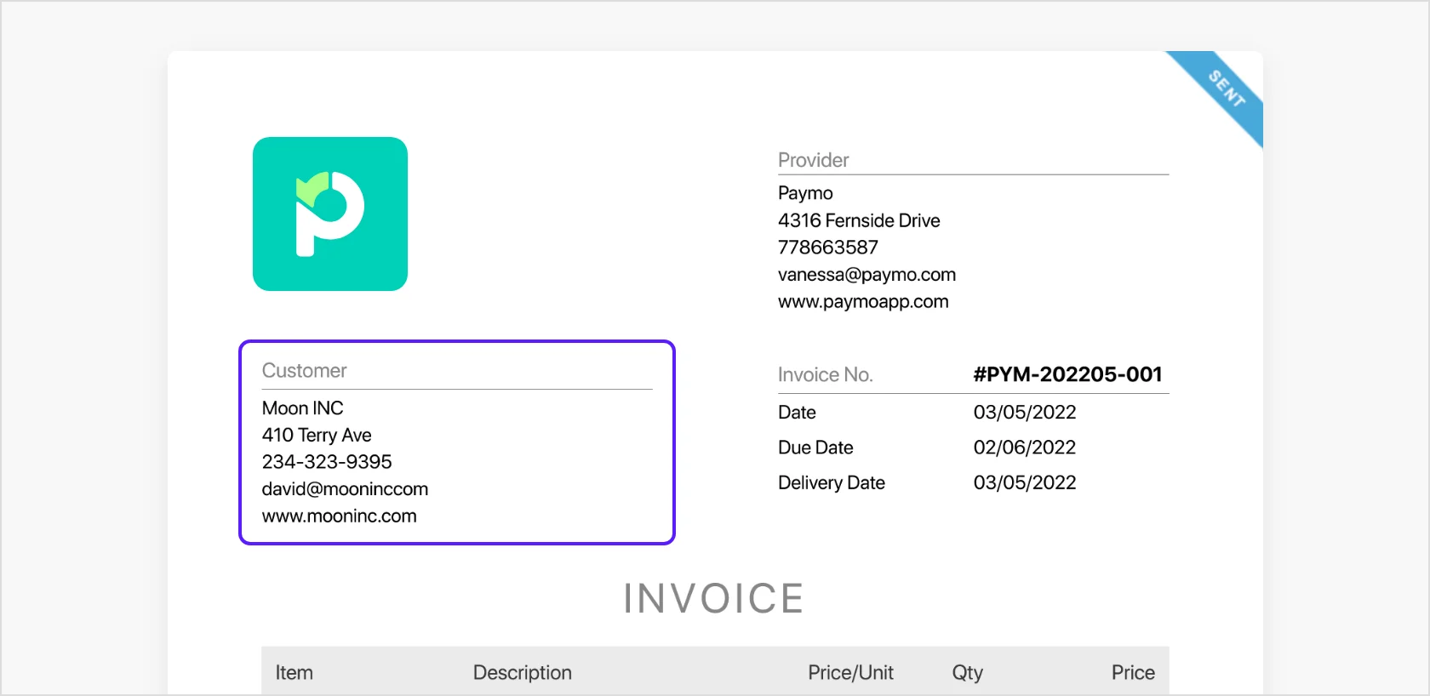This screenshot has width=1430, height=696.
Task: Open email vanessa@paymo.com
Action: 867,275
